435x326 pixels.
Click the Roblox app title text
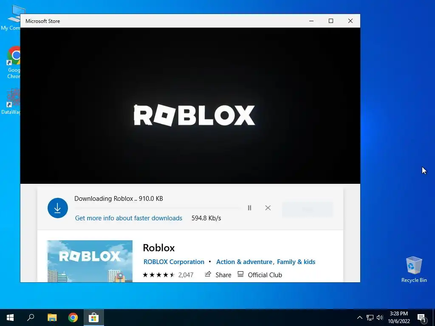(159, 247)
